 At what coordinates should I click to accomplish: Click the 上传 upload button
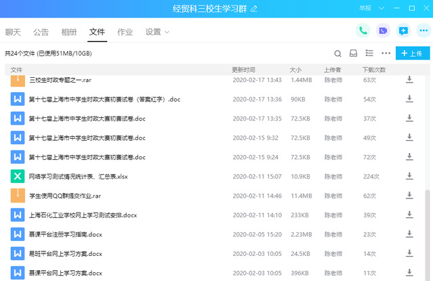pyautogui.click(x=412, y=53)
